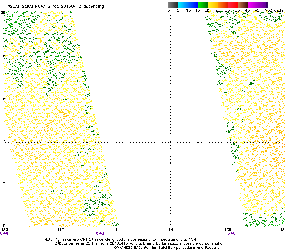Viewport: 285px width, 250px height.
Task: Click the latitude label '14' on the left axis
Action: pos(3,142)
